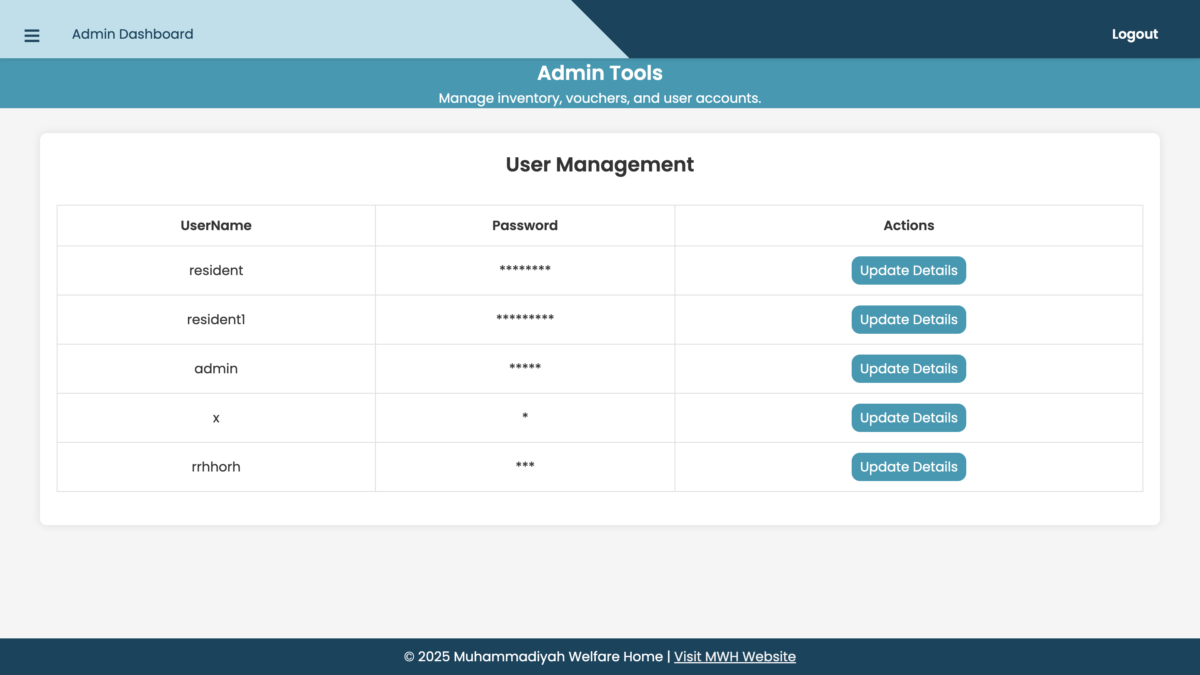Click the UserName column header

click(216, 226)
